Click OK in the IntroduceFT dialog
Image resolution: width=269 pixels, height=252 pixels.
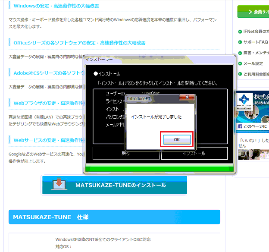point(177,140)
